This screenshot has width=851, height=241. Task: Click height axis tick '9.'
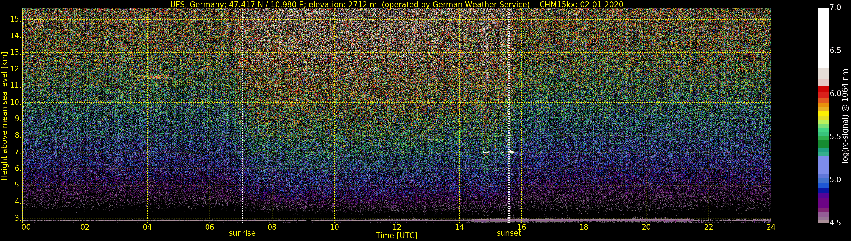pyautogui.click(x=18, y=119)
